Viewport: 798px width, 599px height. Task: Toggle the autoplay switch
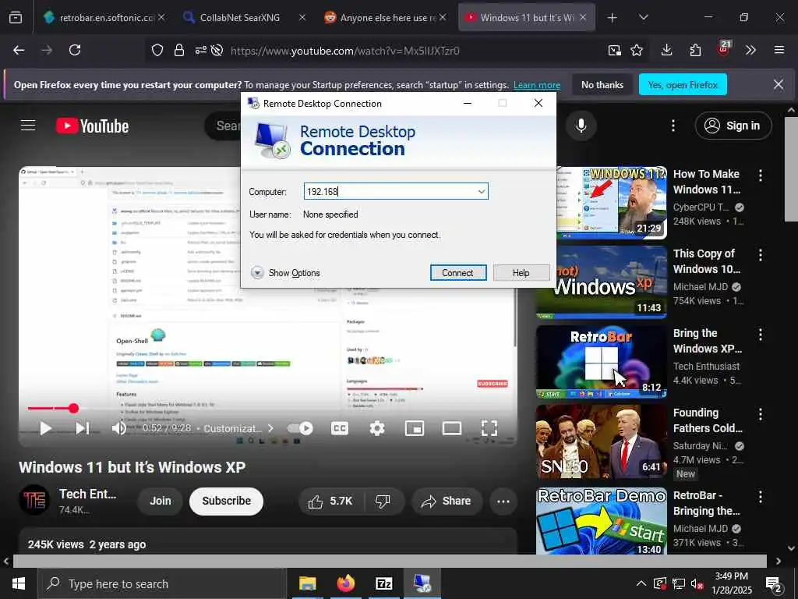pyautogui.click(x=300, y=428)
